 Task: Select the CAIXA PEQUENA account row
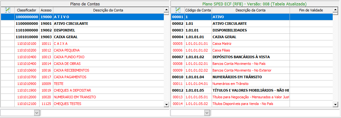[x=82, y=50]
